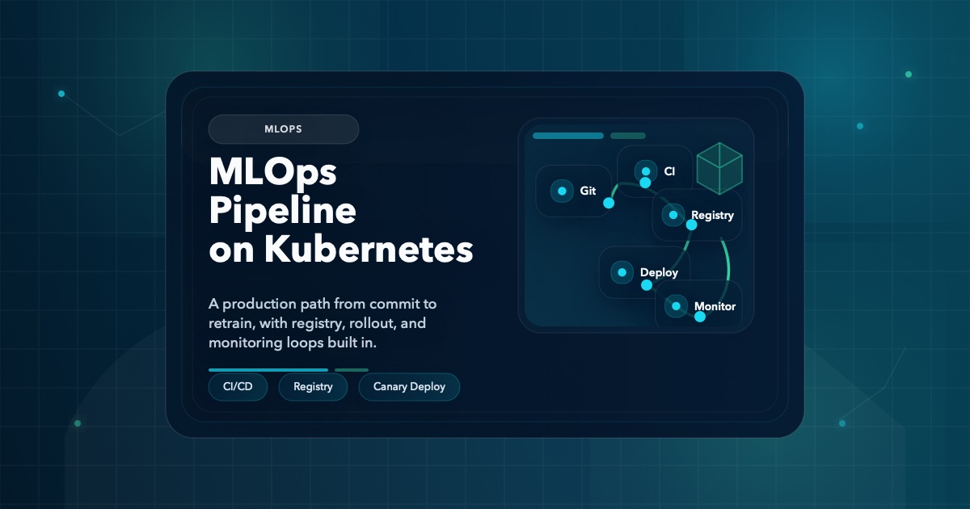Click the production path description text
Viewport: 970px width, 509px height.
pyautogui.click(x=322, y=323)
